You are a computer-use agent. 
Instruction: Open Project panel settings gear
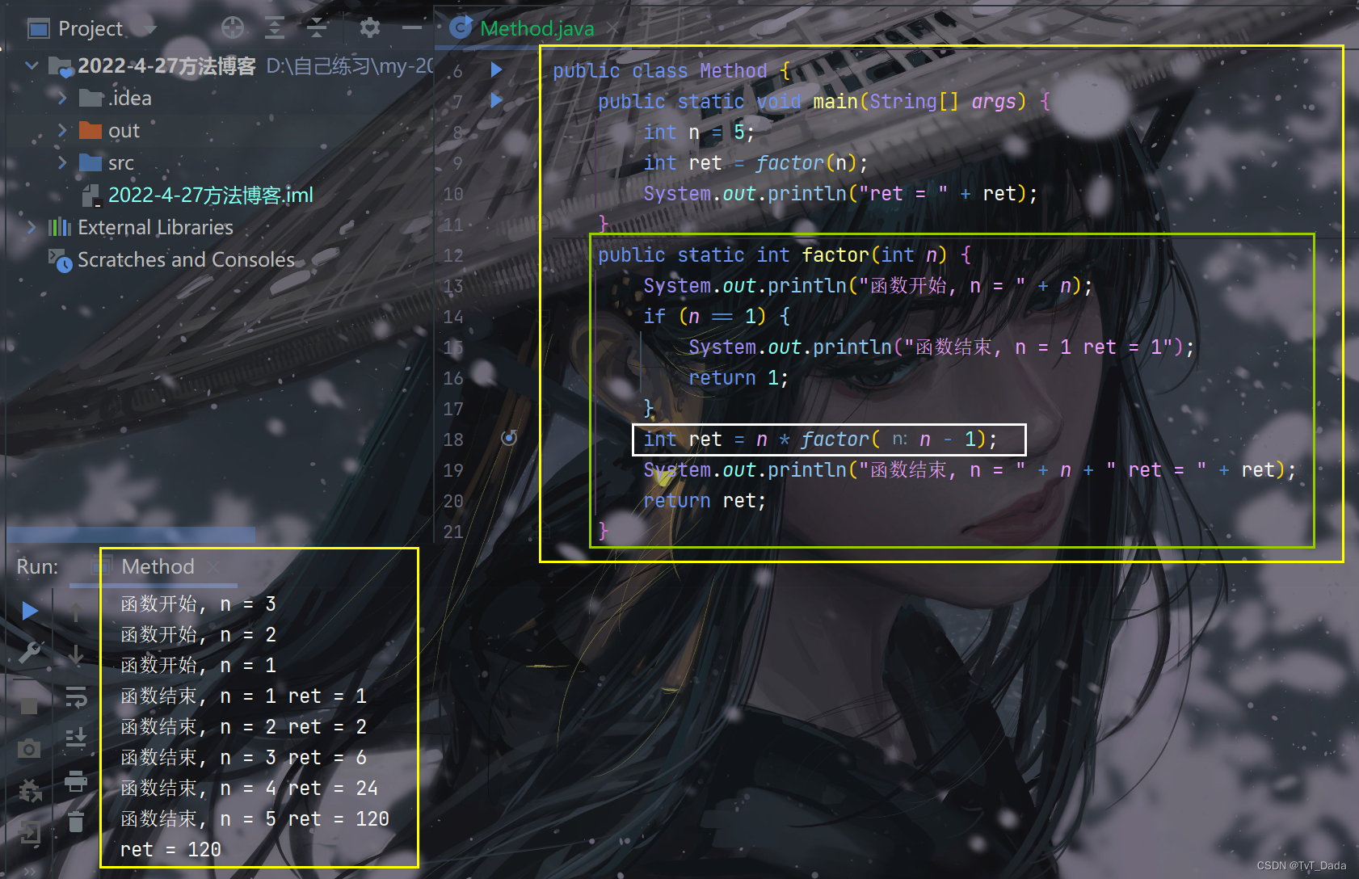point(370,28)
